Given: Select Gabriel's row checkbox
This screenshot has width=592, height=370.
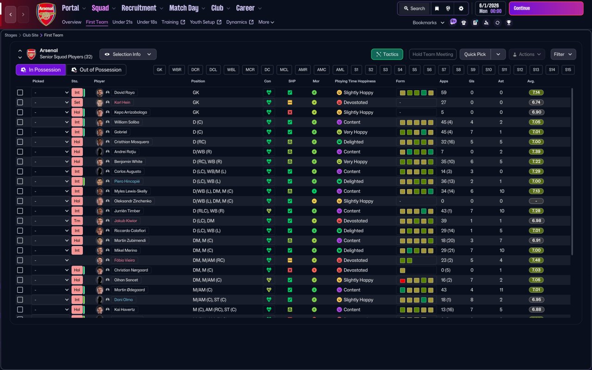Looking at the screenshot, I should [20, 132].
